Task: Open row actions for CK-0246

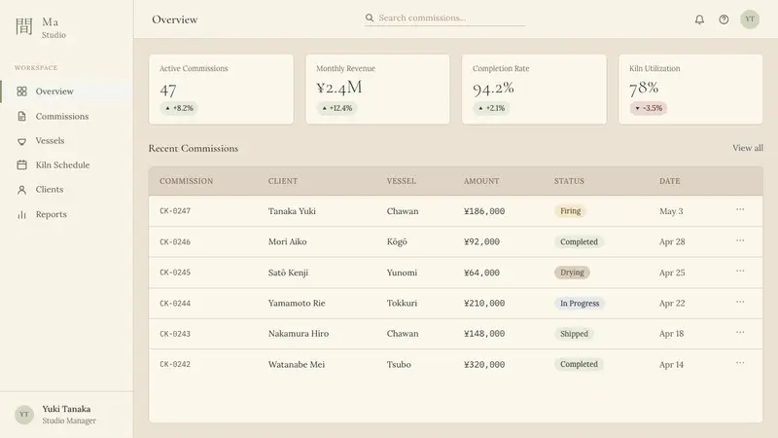Action: (x=740, y=240)
